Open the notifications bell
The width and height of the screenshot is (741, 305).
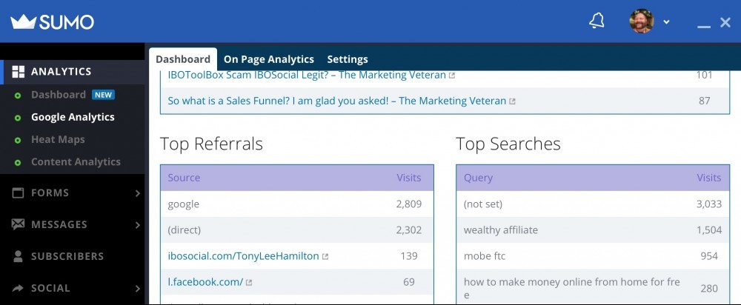pos(597,21)
